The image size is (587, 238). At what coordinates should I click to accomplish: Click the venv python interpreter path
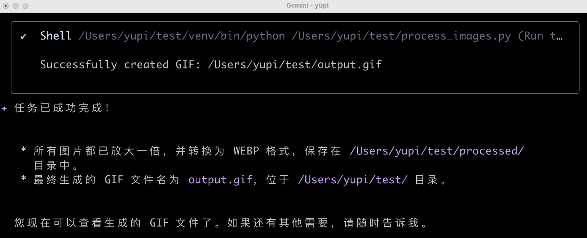tap(182, 36)
